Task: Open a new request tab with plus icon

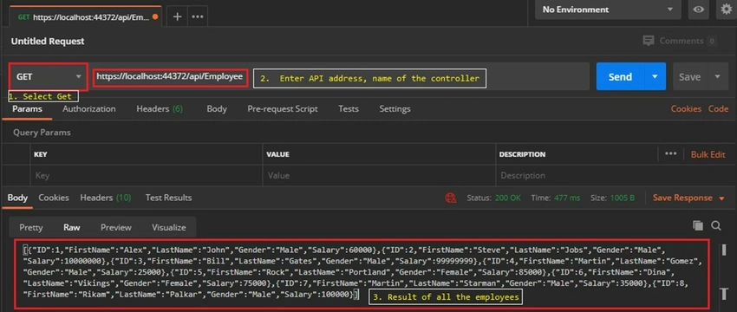Action: (x=177, y=16)
